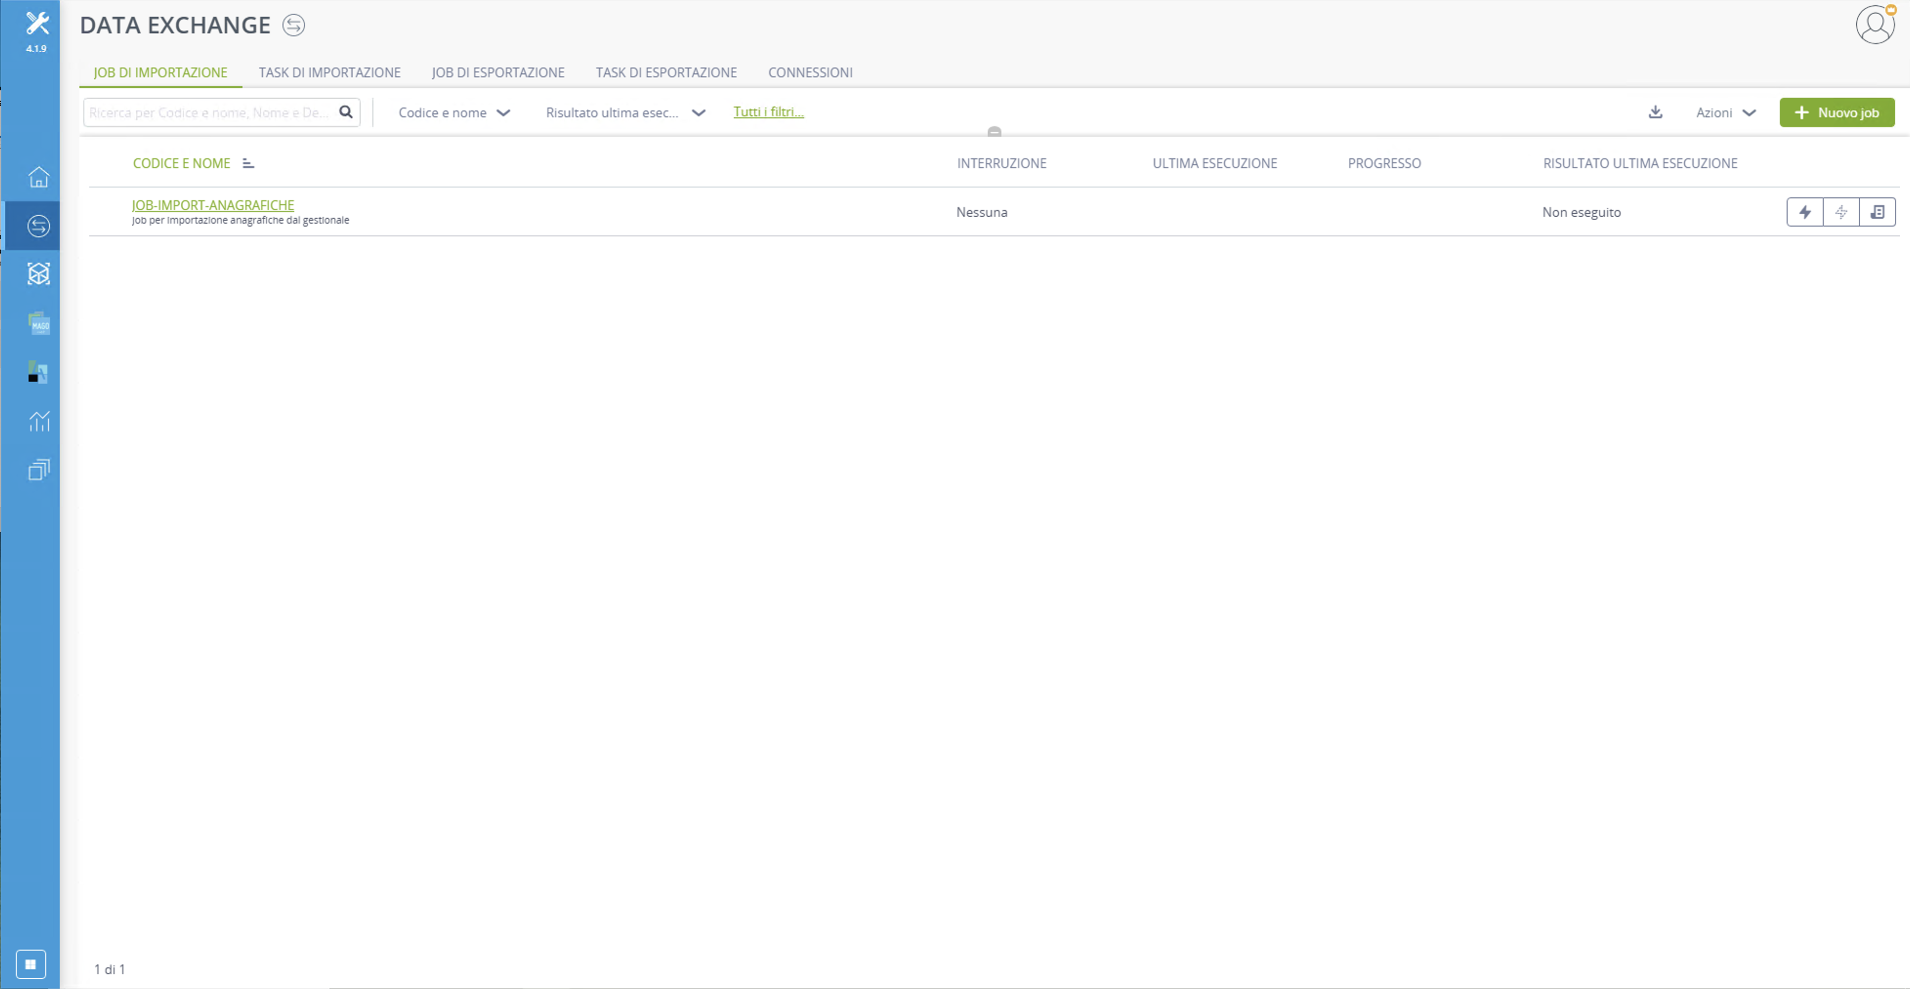Viewport: 1910px width, 989px height.
Task: Select the Data Exchange sidebar icon
Action: tap(39, 226)
